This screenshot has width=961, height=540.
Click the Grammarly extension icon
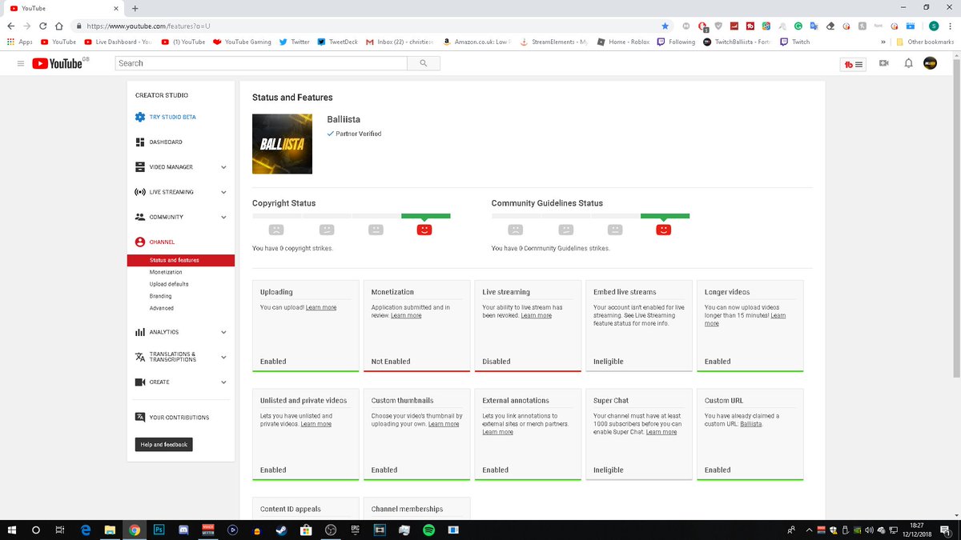click(x=798, y=26)
